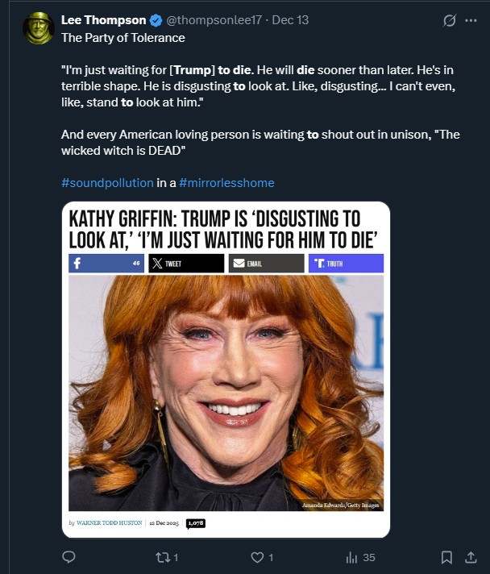
Task: Click Lee Thompson's profile avatar
Action: coord(39,28)
